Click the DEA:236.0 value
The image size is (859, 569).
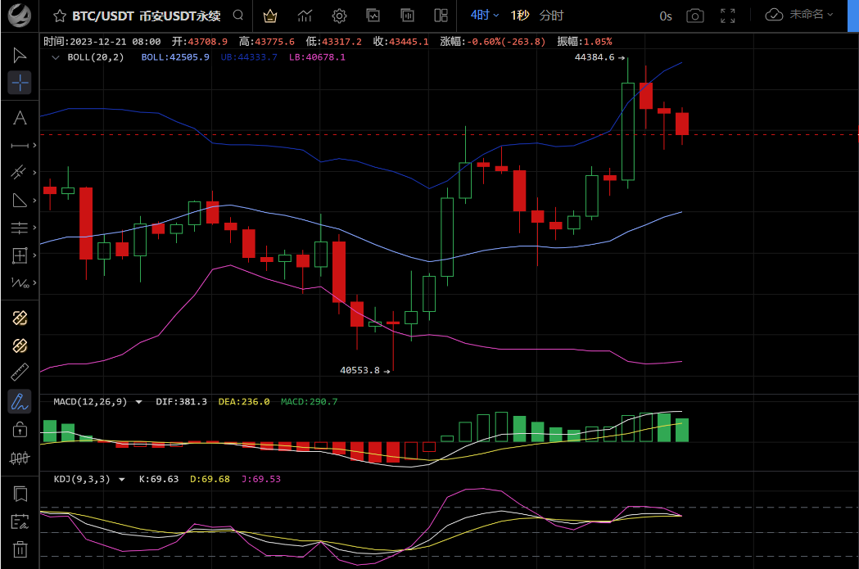(244, 401)
